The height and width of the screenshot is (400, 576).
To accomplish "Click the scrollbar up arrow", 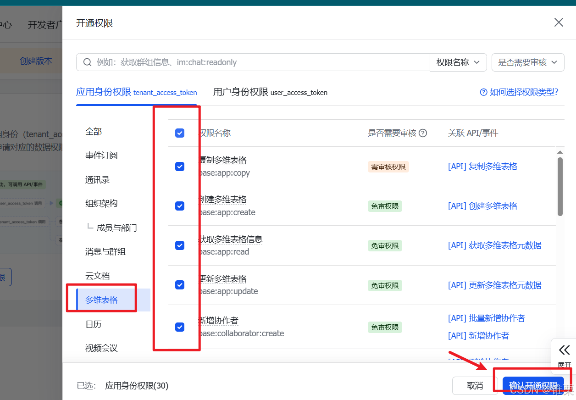I will (560, 152).
